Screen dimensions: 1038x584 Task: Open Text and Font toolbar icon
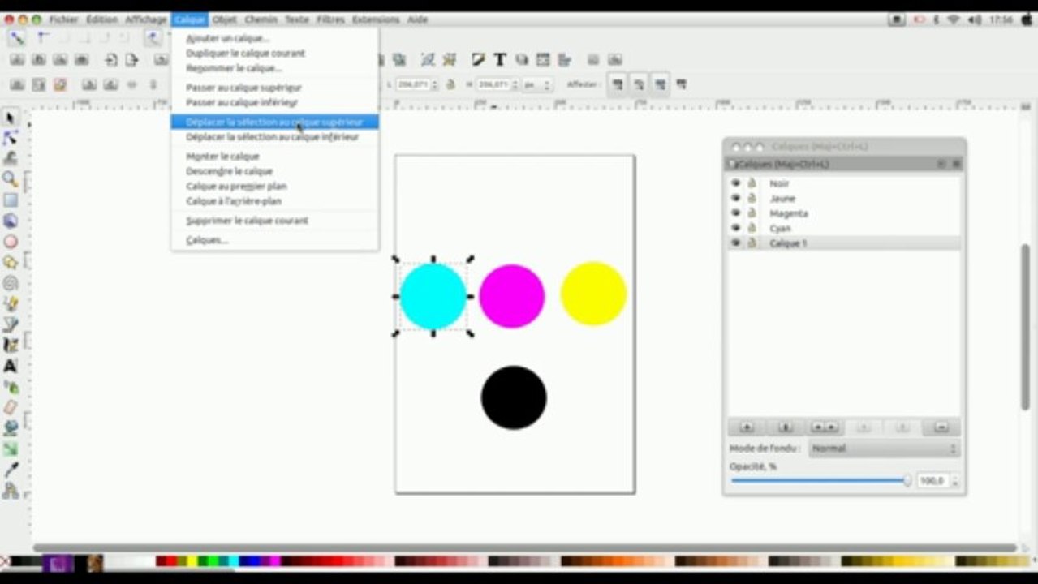pos(500,59)
